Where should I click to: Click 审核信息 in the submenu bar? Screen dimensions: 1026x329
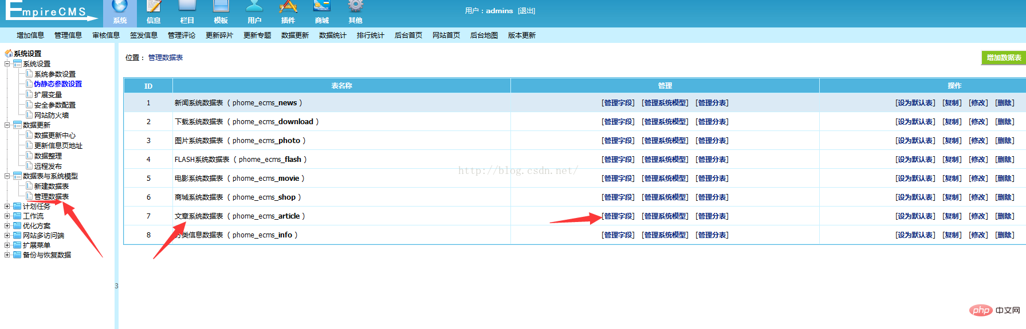[106, 35]
